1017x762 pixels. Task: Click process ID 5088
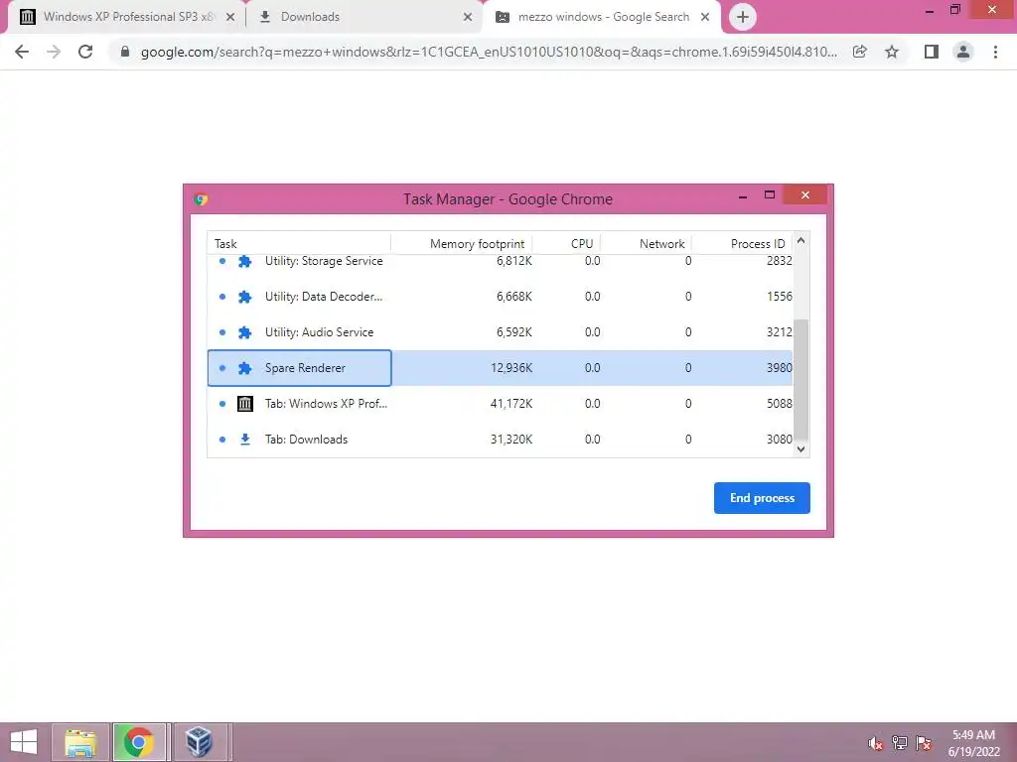[779, 404]
